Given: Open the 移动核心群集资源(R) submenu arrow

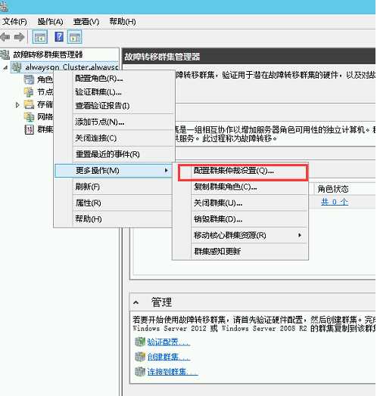Looking at the screenshot, I should [x=300, y=235].
